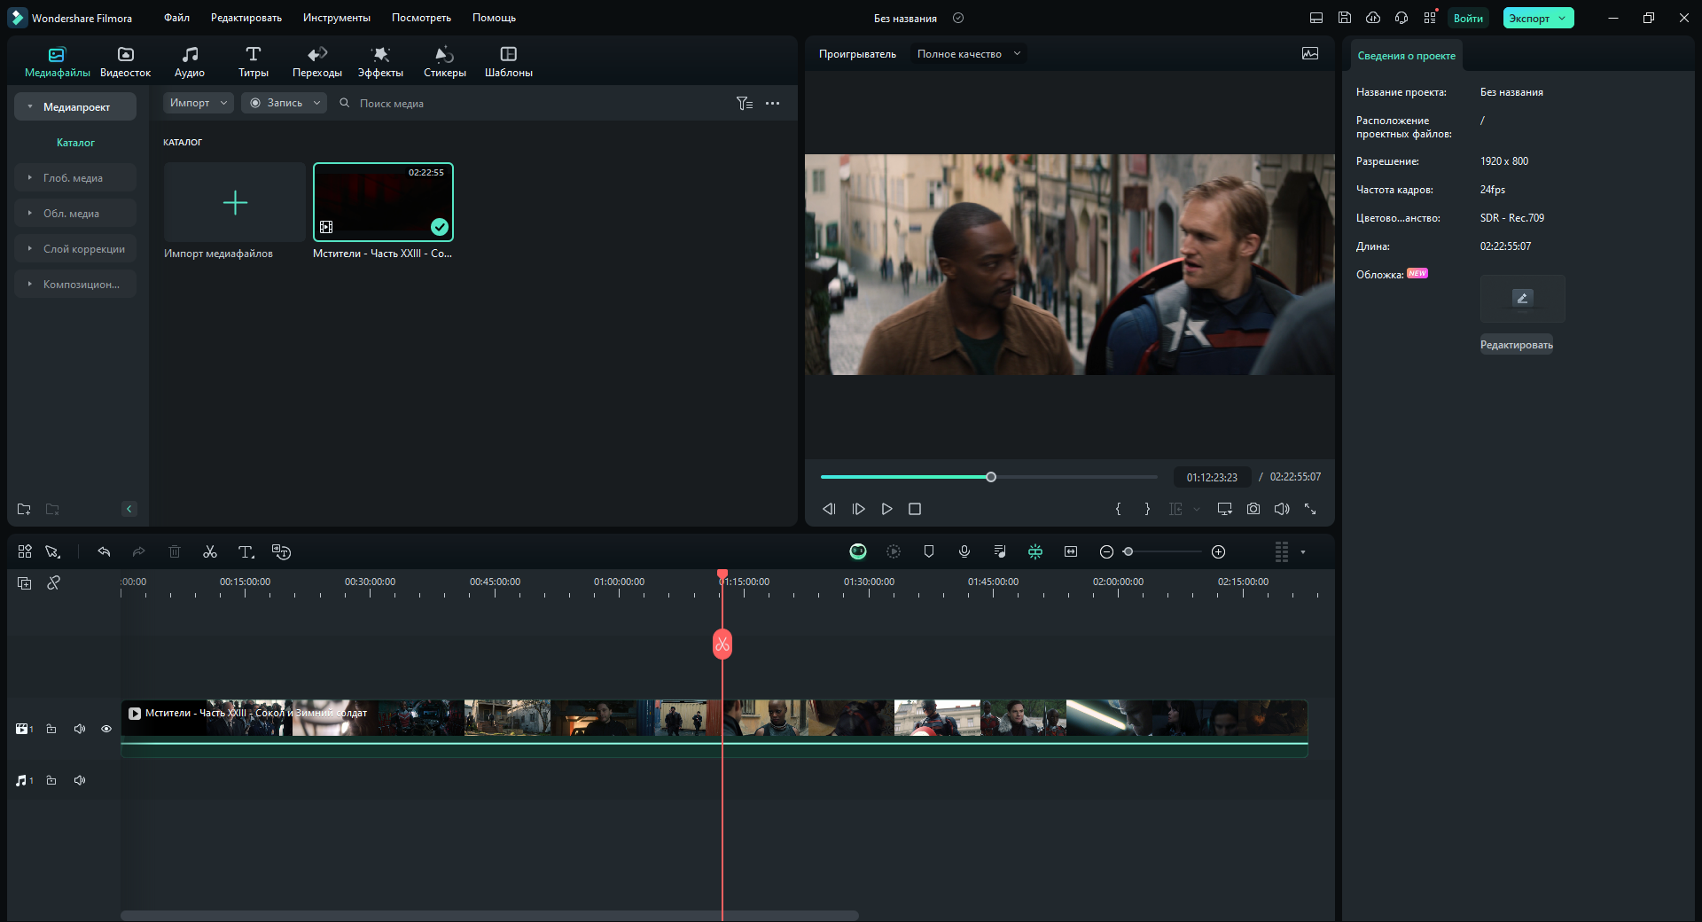Screen dimensions: 1702x922
Task: Open the Файл menu
Action: [x=176, y=18]
